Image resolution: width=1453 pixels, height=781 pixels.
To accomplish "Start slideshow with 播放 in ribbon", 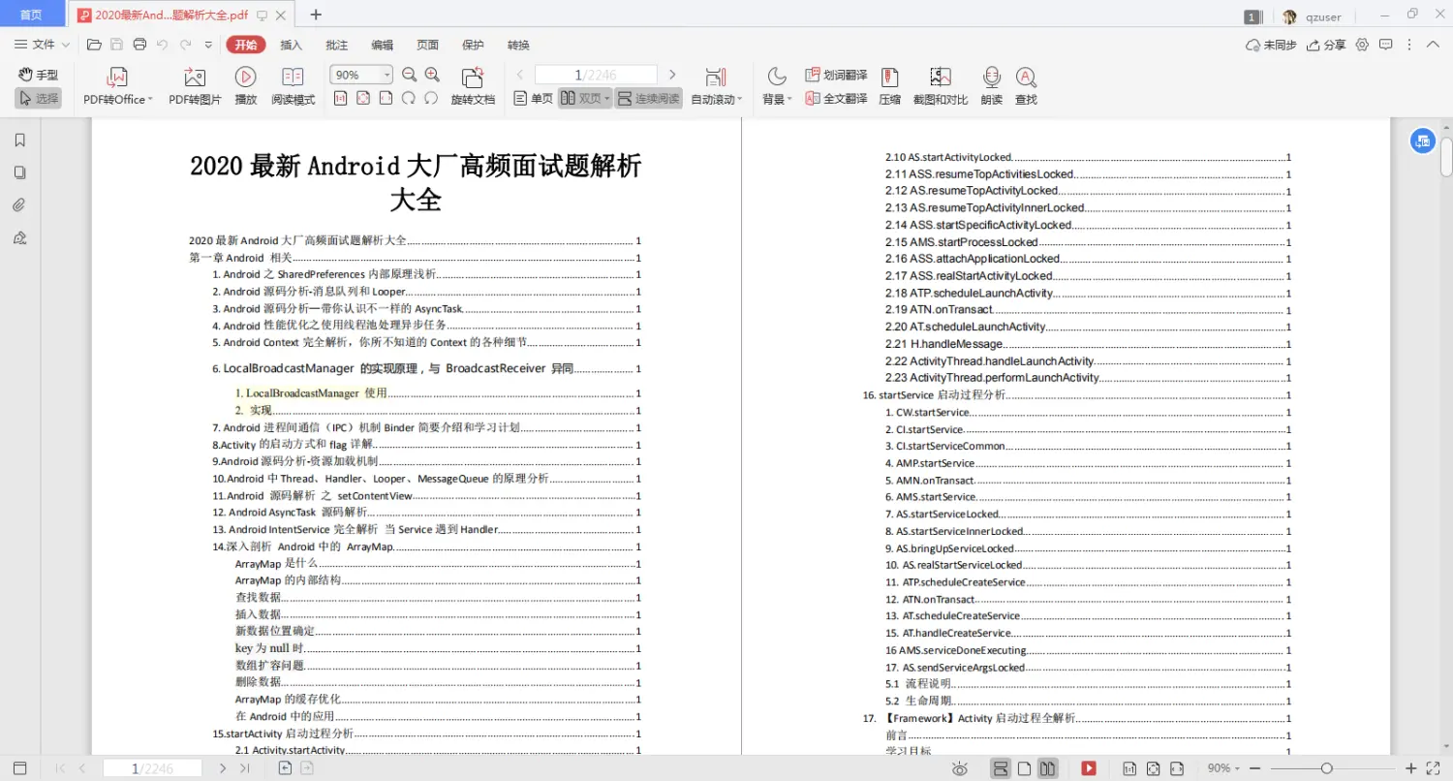I will pos(246,86).
